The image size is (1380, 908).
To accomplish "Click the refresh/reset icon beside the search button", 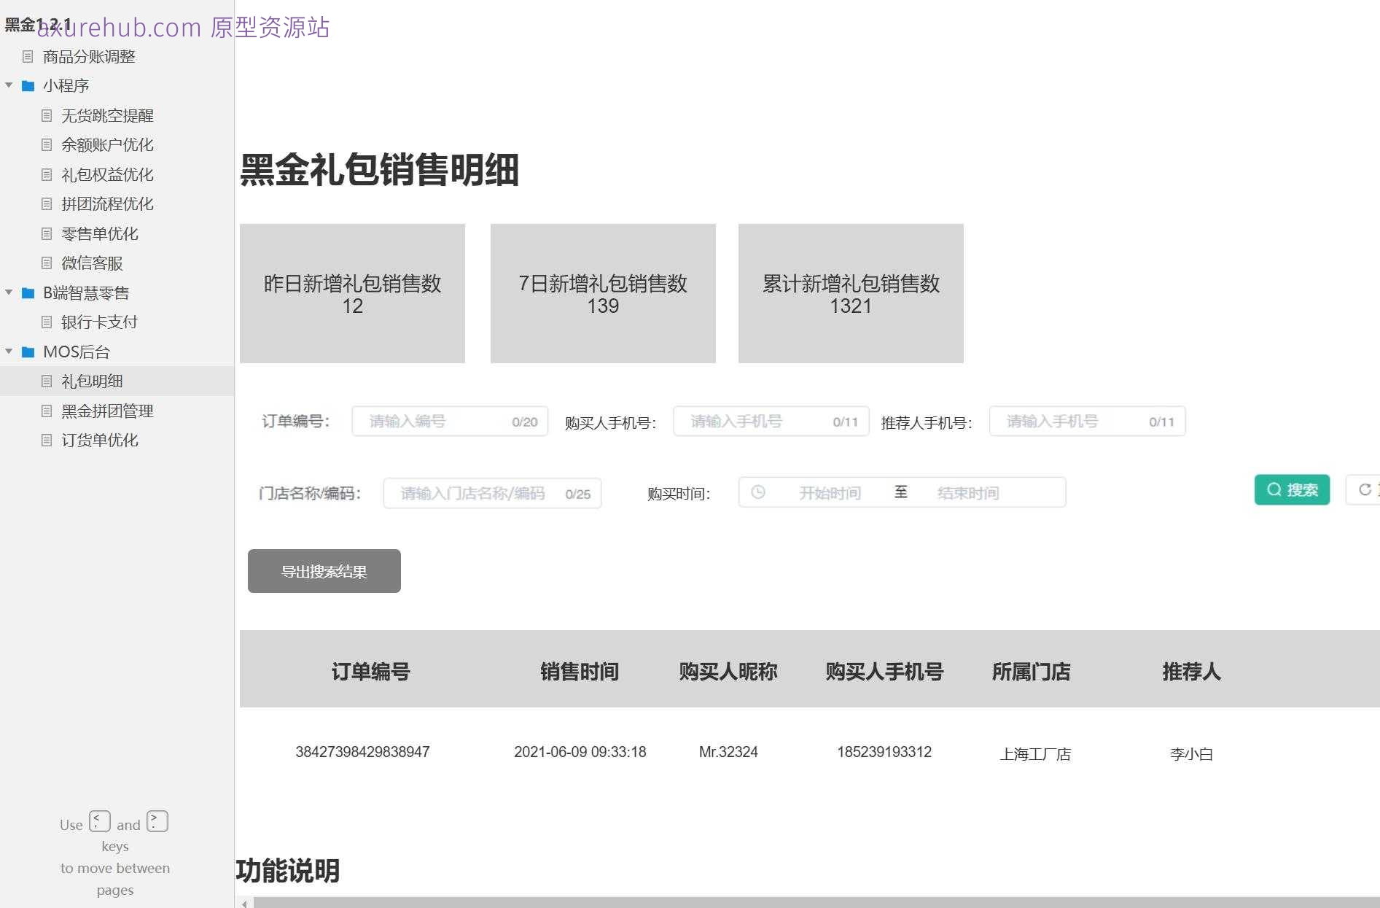I will (1364, 489).
